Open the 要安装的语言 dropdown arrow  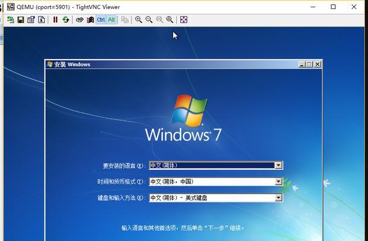[278, 166]
